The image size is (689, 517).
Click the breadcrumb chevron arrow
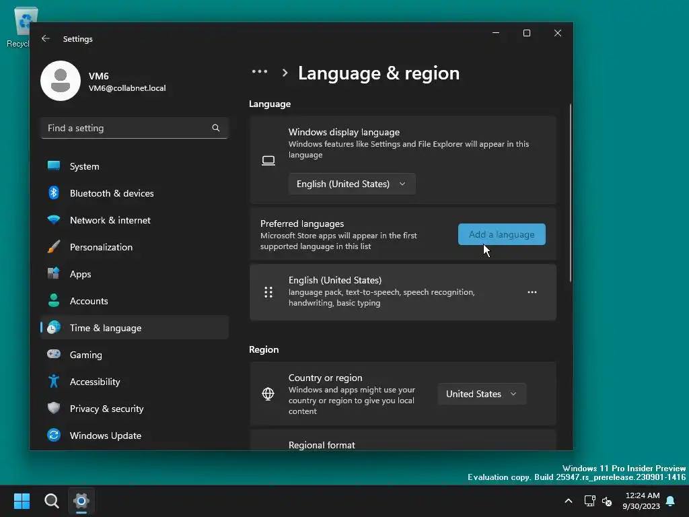pyautogui.click(x=285, y=73)
